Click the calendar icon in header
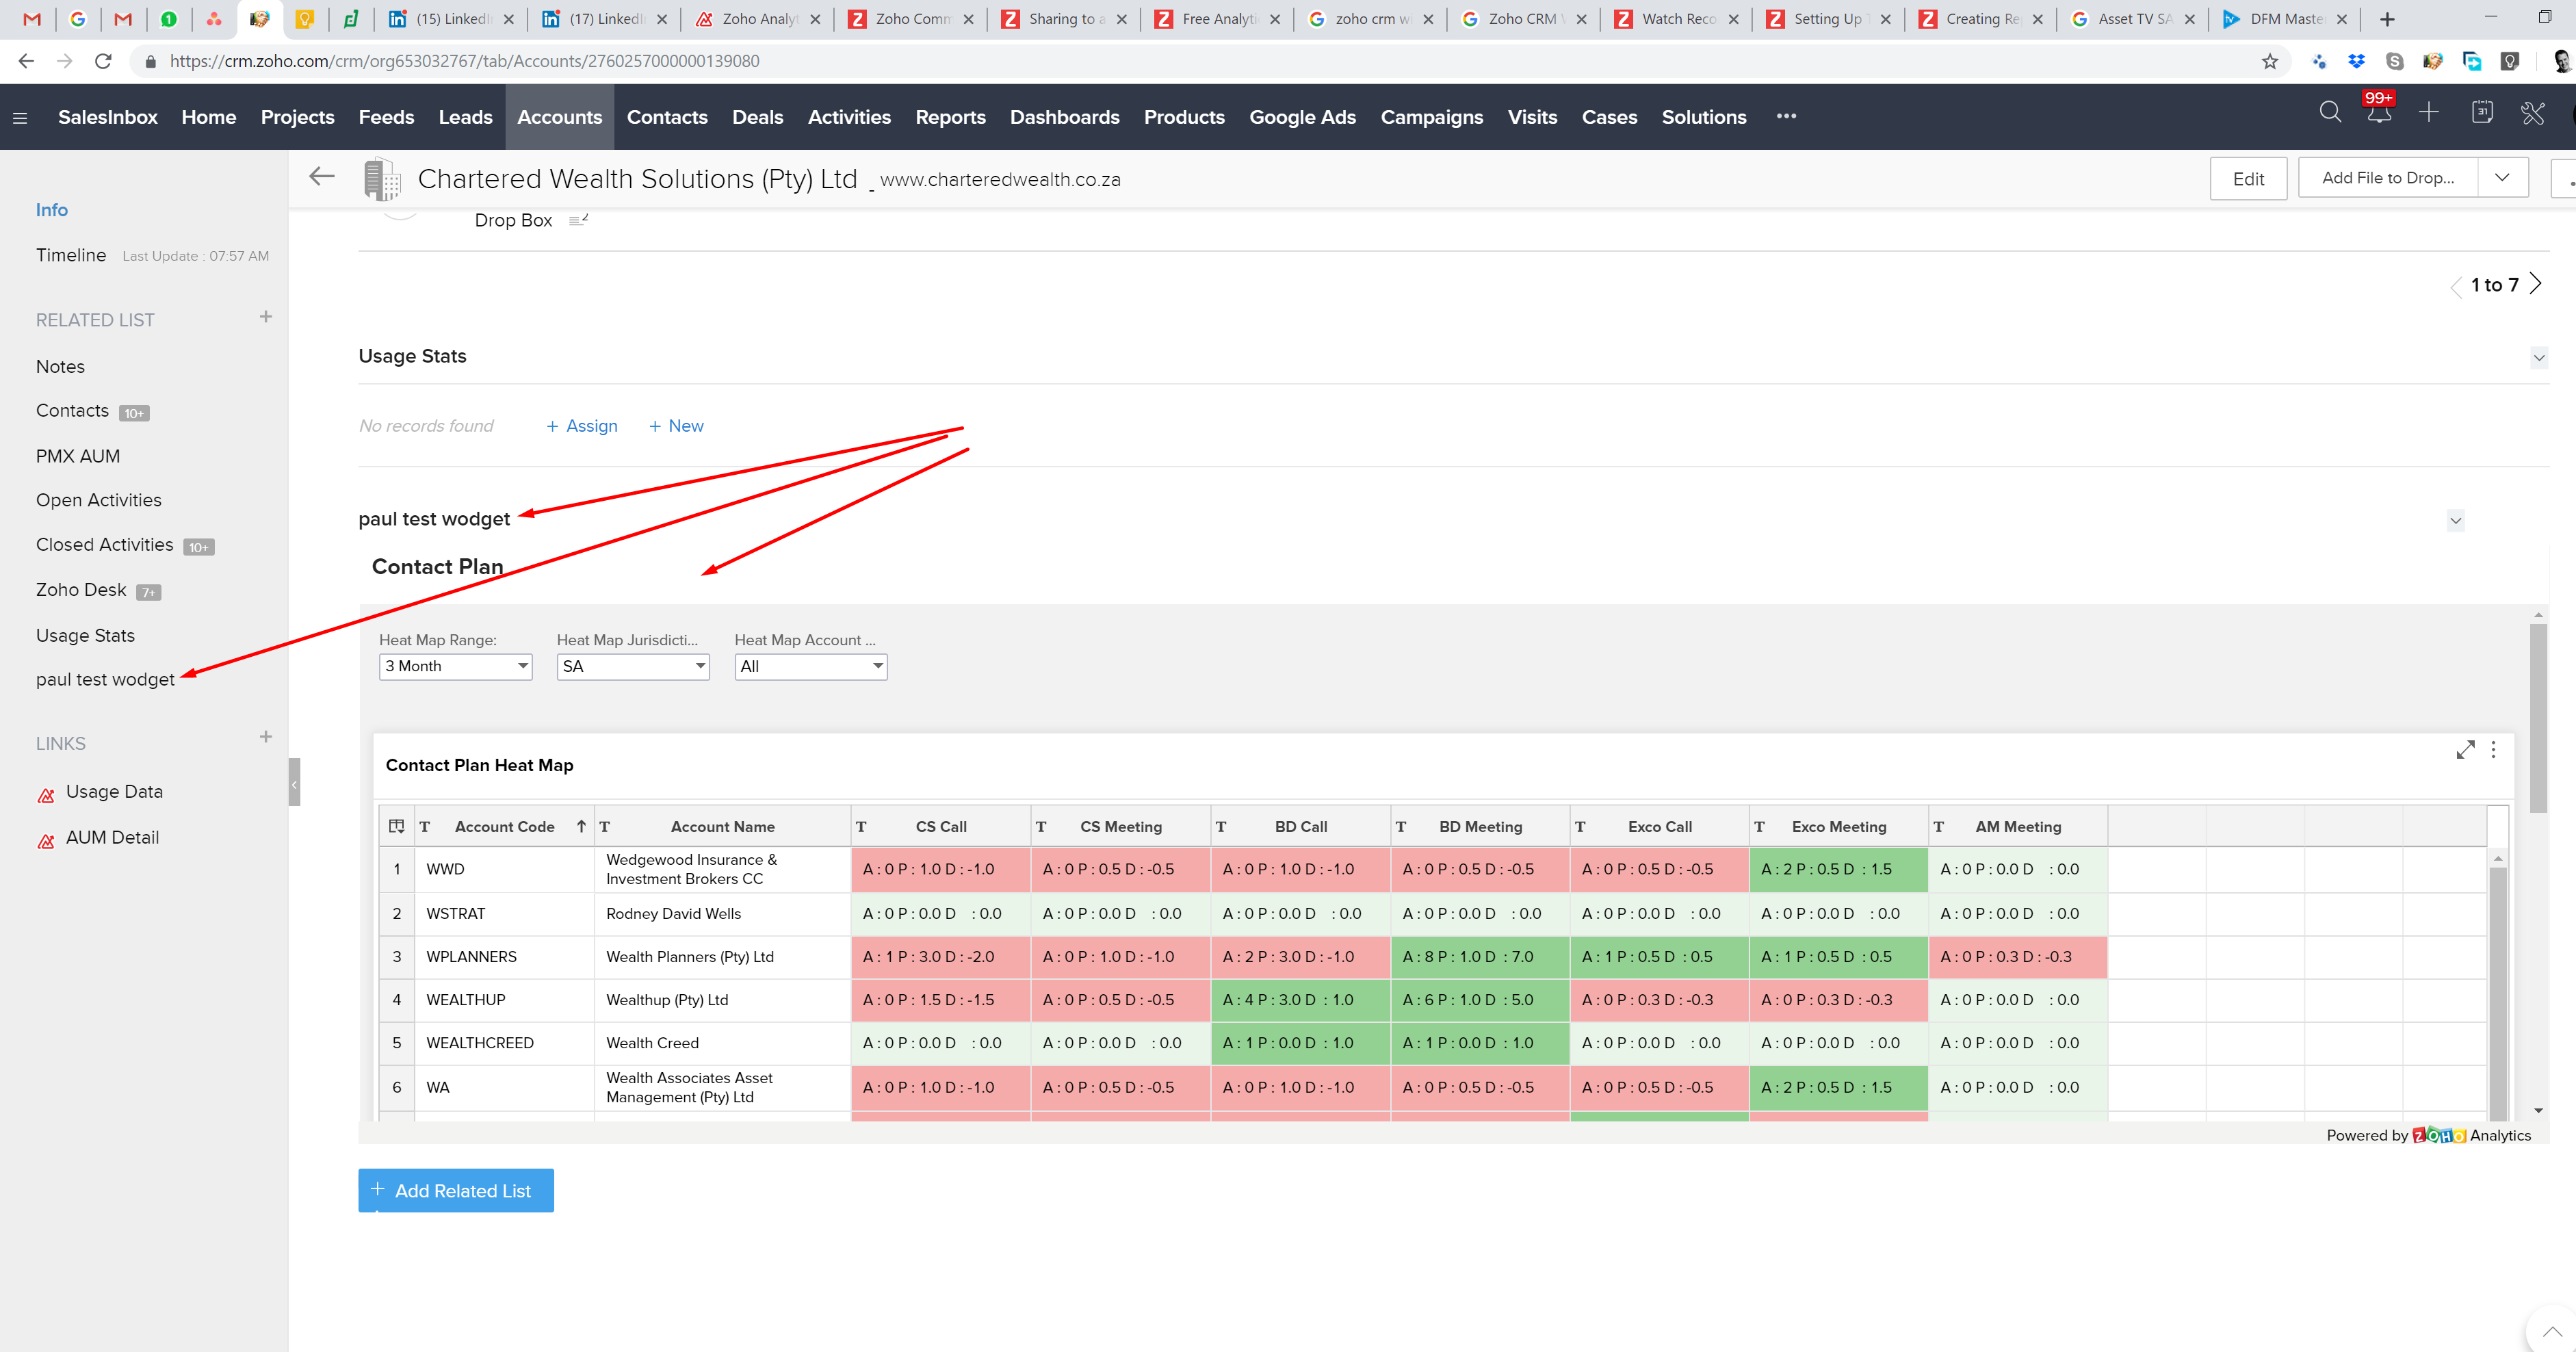The image size is (2576, 1352). pos(2482,113)
